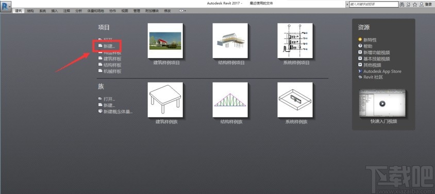Viewport: 435px width, 194px height.
Task: Click 打开... under 族
Action: pos(109,99)
